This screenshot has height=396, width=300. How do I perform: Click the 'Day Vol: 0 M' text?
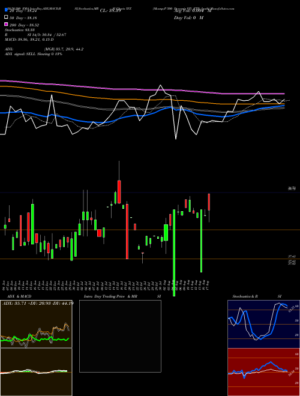[188, 17]
